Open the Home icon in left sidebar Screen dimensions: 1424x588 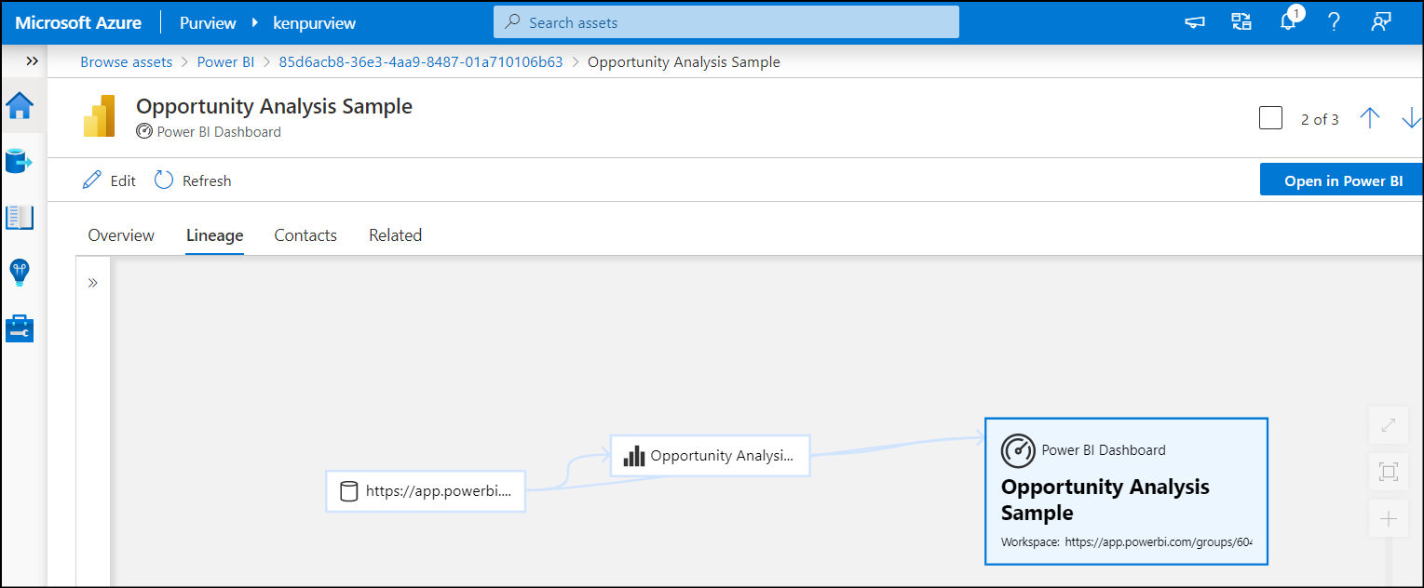[20, 106]
